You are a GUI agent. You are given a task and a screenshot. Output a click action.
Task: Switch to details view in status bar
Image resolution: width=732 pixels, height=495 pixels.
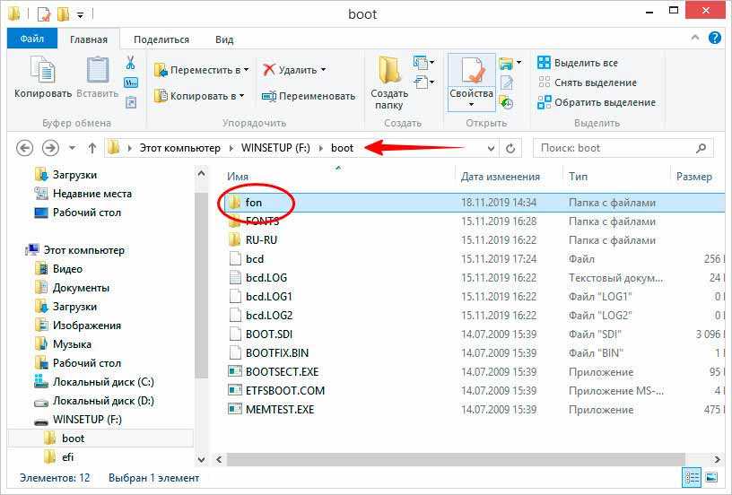[692, 478]
